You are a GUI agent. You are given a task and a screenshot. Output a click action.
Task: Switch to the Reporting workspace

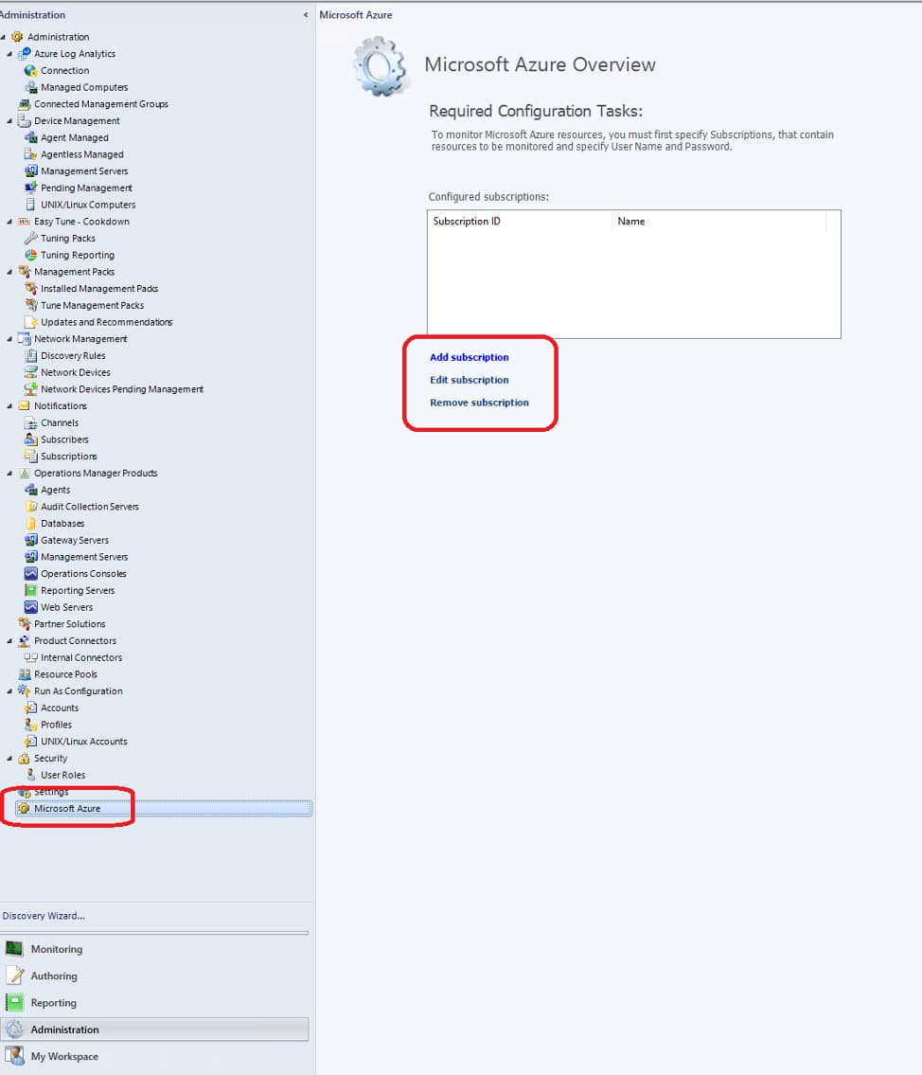pos(154,1002)
